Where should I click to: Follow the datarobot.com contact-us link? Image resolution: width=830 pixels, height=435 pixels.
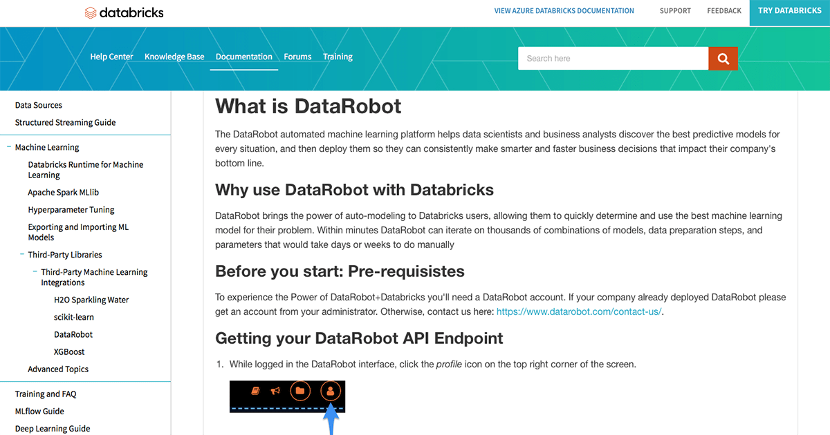tap(579, 311)
